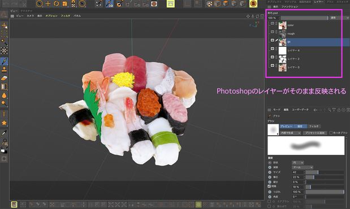
Task: Enable the dimmed checkbox with the 100 % value
Action: pyautogui.click(x=269, y=202)
